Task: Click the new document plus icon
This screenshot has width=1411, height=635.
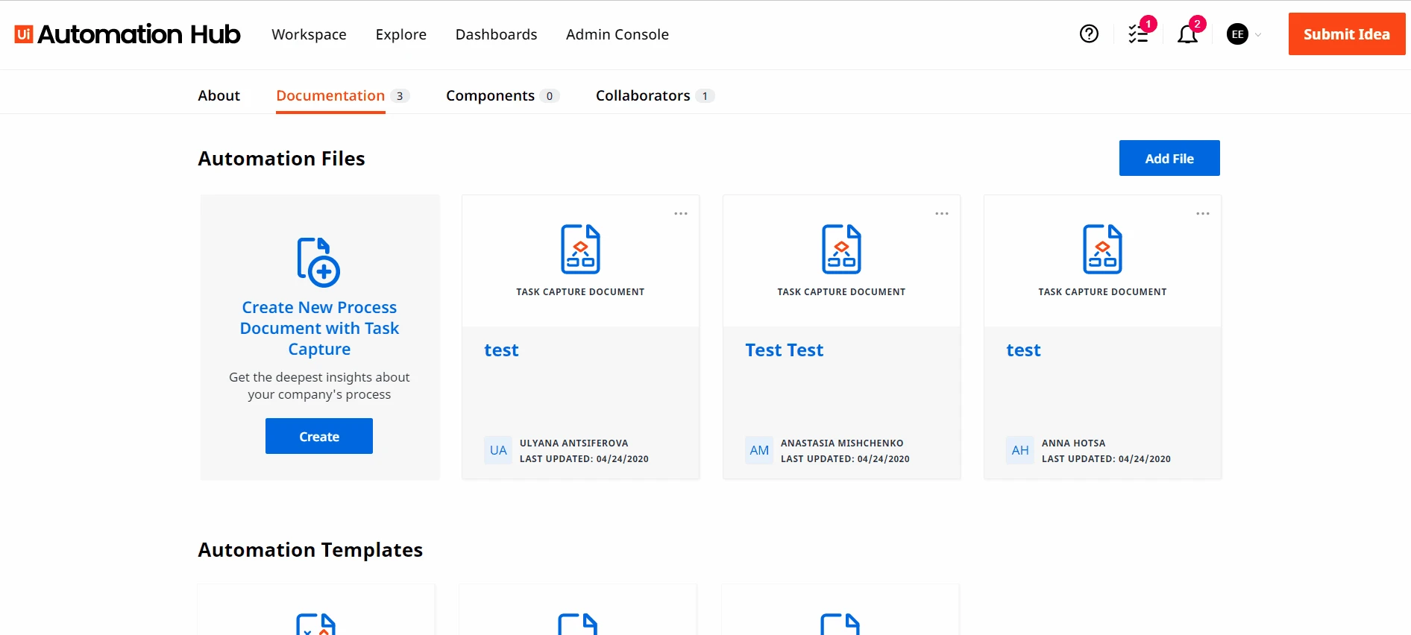Action: pos(318,262)
